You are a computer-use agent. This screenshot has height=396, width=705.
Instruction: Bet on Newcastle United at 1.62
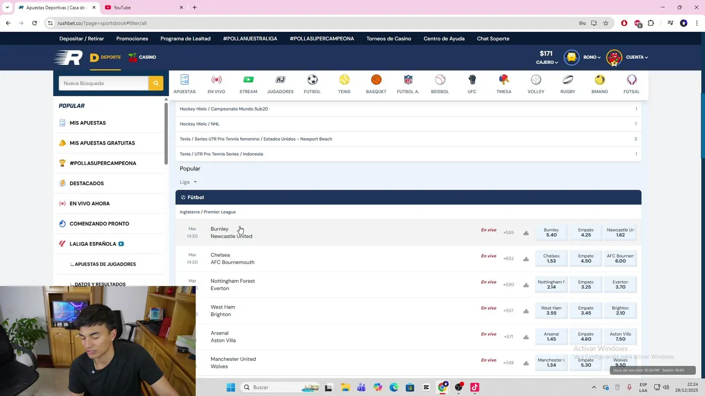point(620,233)
